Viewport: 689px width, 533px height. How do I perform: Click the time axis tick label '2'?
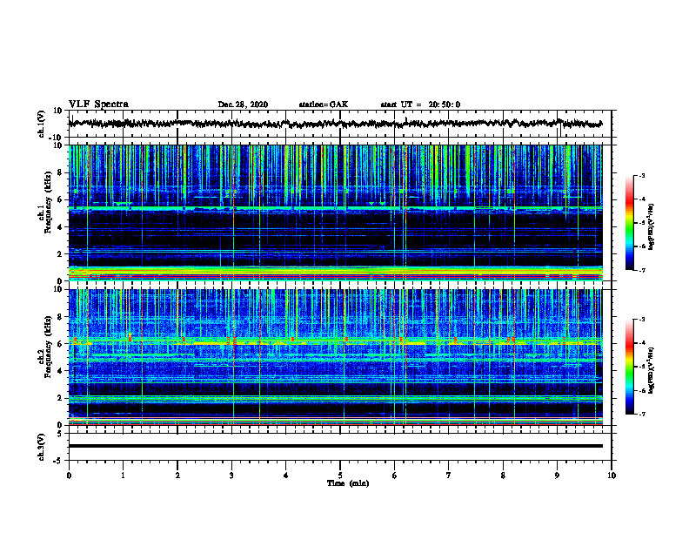coord(177,476)
